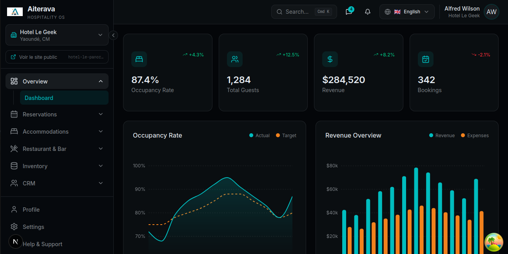Click the external link icon beside 'Voir le site public'
The width and height of the screenshot is (508, 254).
14,57
